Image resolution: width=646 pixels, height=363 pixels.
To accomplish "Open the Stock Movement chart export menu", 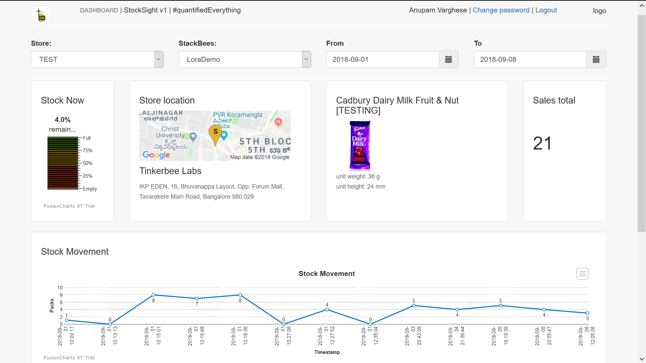I will tap(582, 274).
